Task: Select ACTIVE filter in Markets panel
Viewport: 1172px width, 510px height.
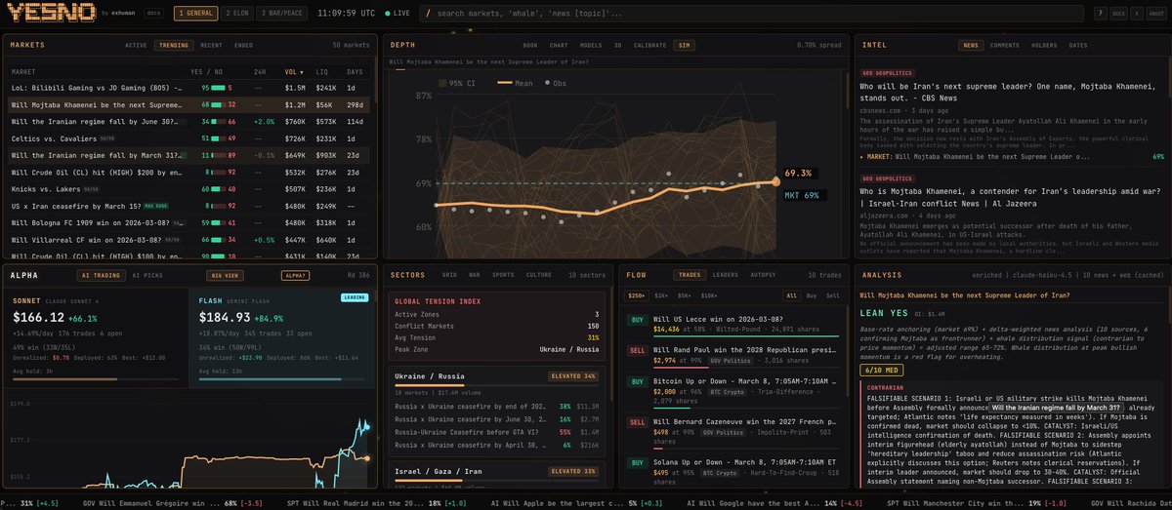Action: [137, 45]
